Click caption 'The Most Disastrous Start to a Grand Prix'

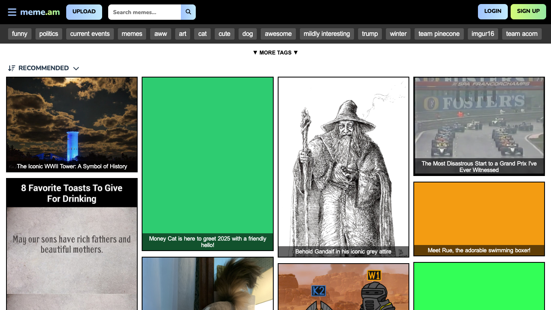479,167
